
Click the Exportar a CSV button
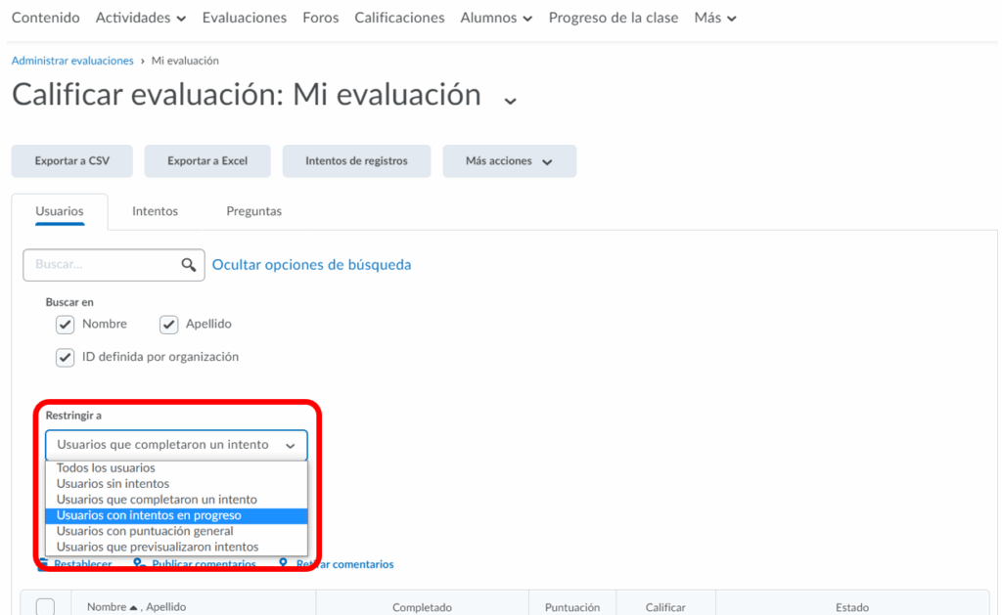tap(71, 161)
